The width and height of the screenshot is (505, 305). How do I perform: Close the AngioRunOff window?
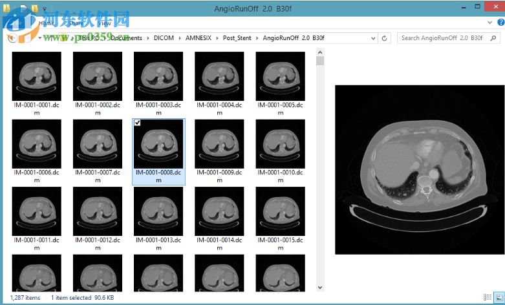tap(495, 6)
